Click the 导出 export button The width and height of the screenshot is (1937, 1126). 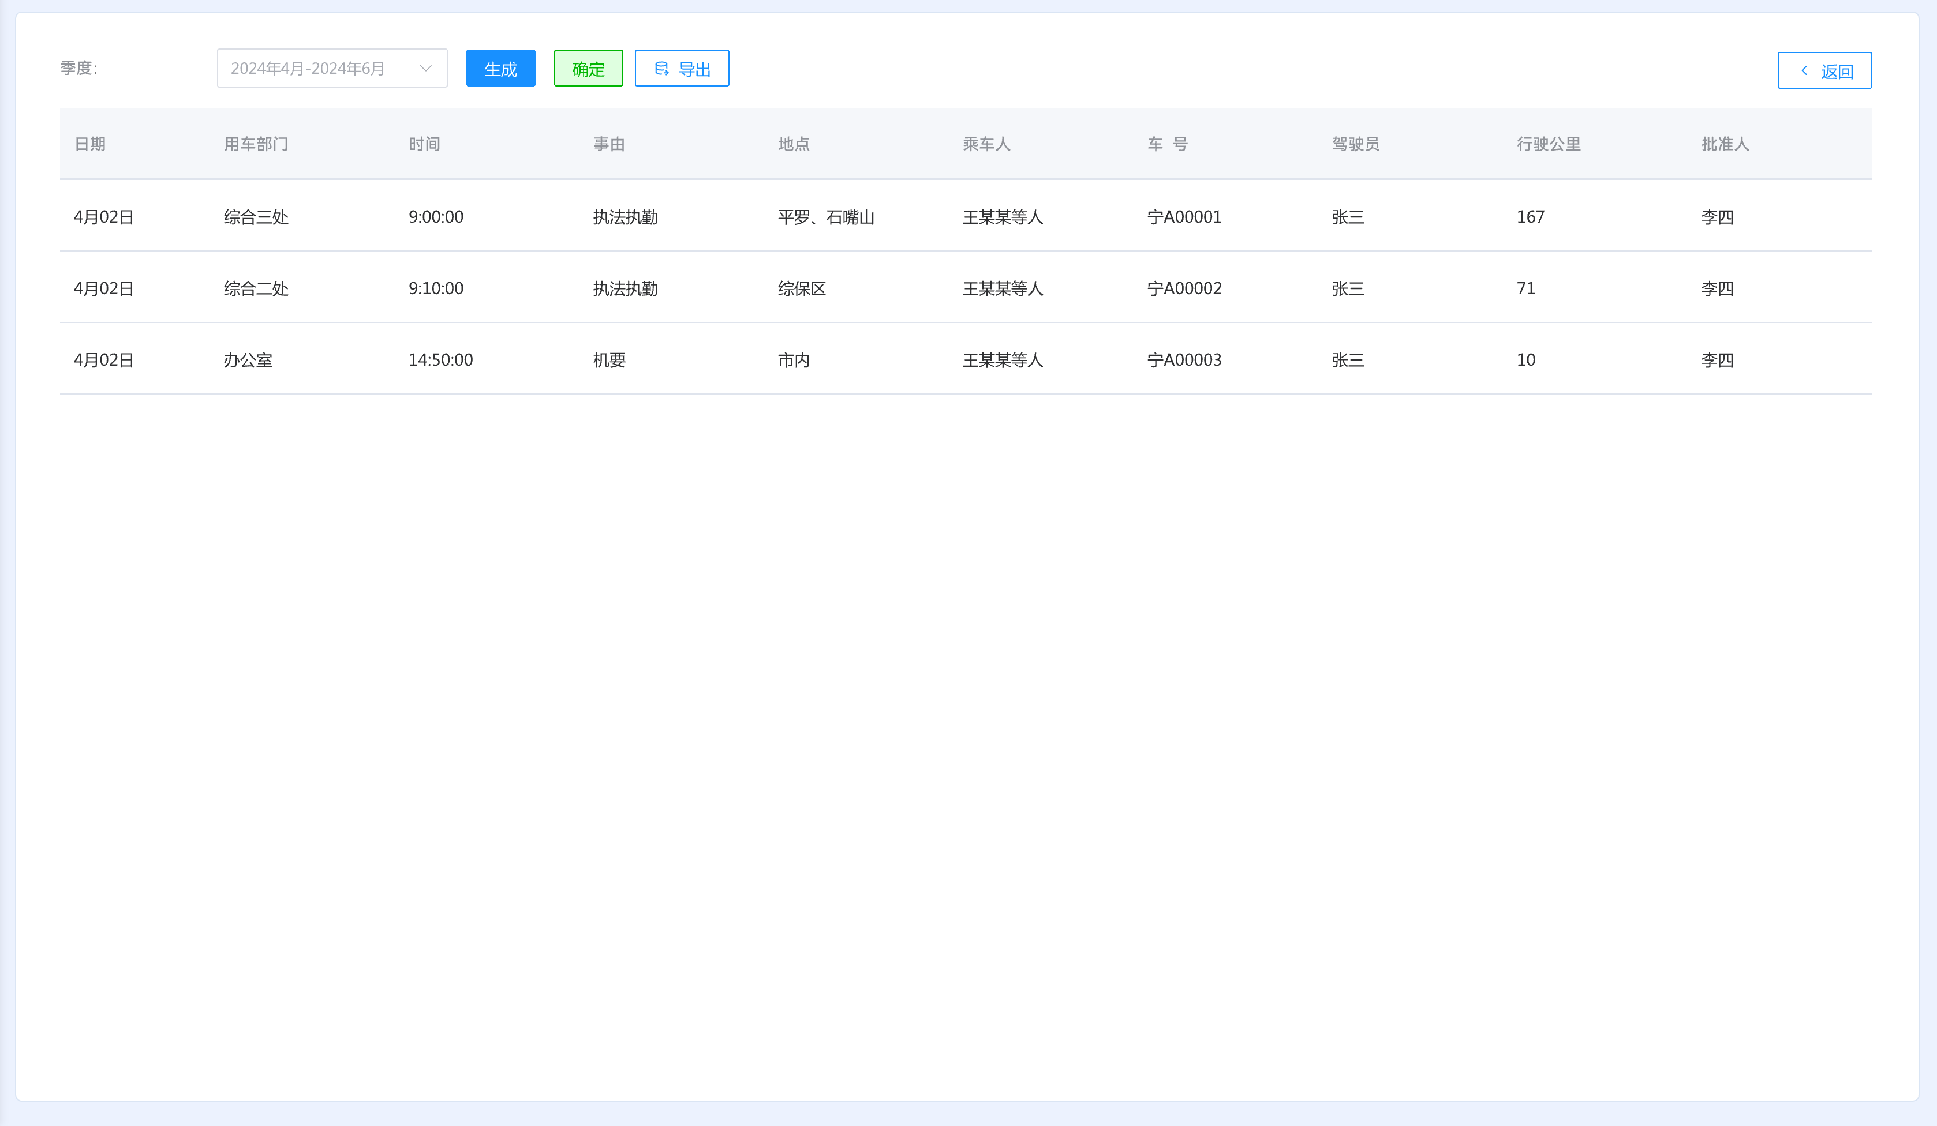(682, 69)
